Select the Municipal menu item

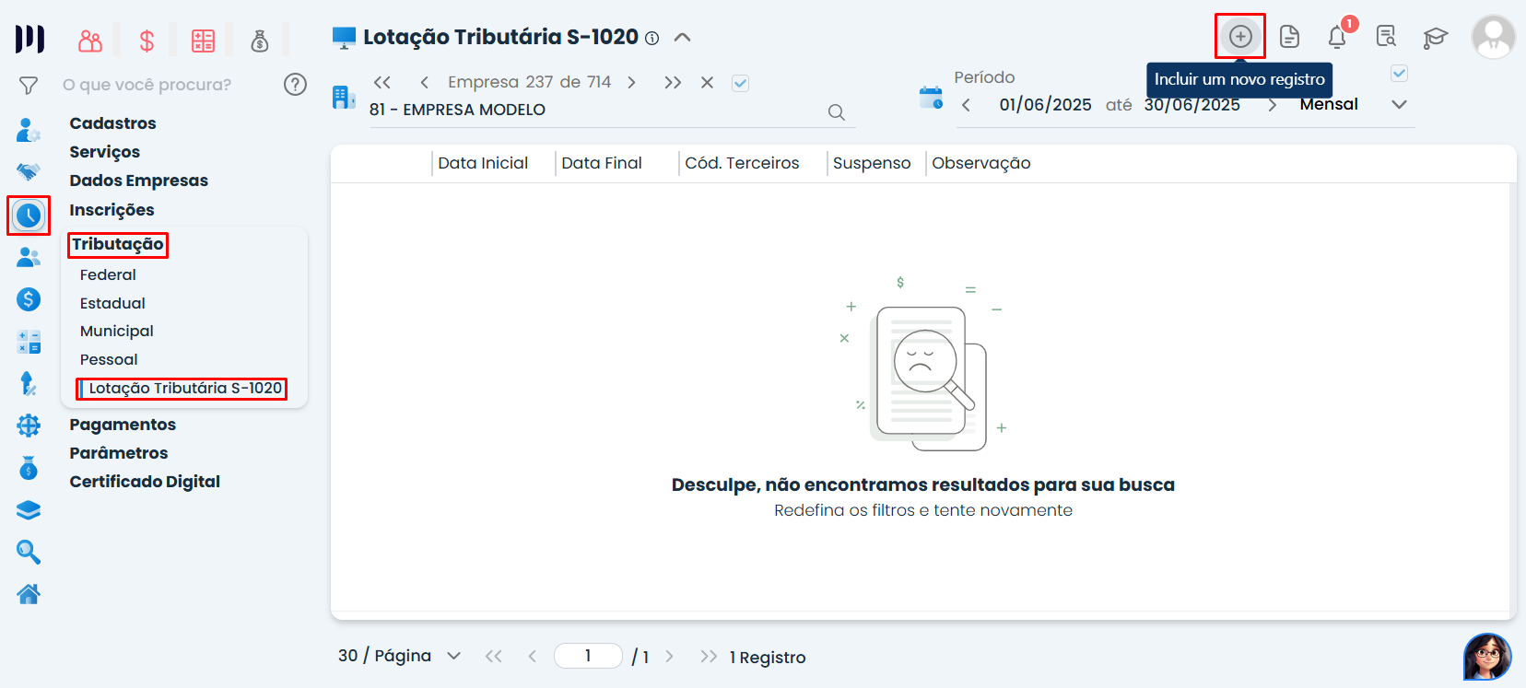(x=116, y=331)
